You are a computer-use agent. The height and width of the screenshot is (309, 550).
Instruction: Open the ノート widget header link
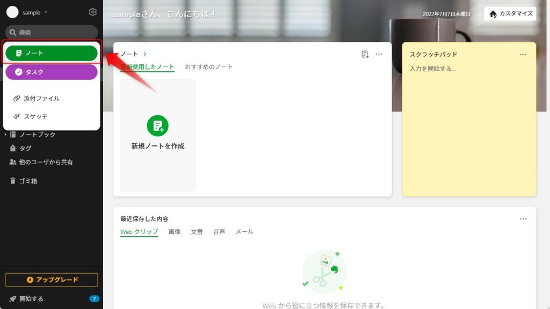click(129, 54)
